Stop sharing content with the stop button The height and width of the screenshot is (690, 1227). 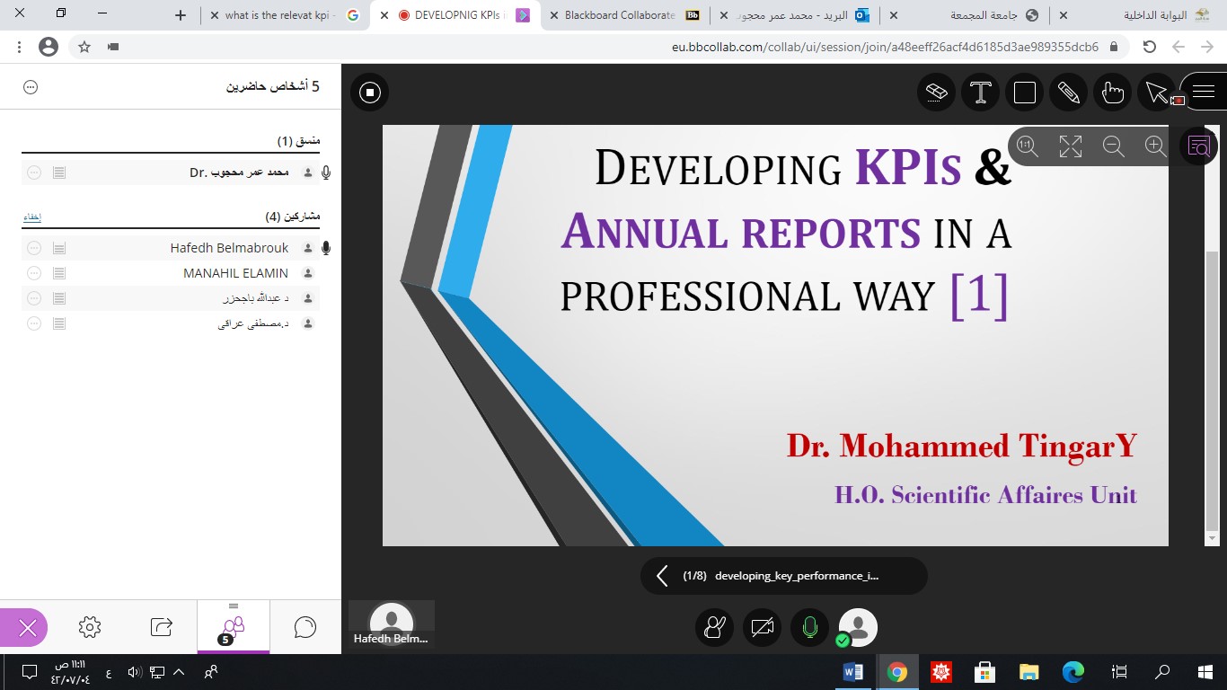369,92
